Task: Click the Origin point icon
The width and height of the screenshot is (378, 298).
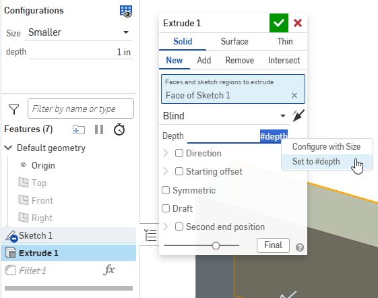Action: (23, 165)
